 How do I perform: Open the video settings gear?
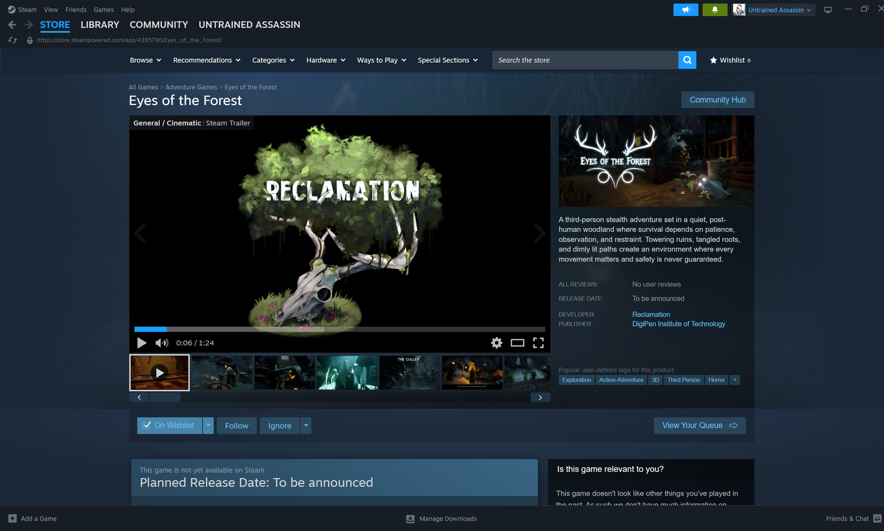[496, 343]
